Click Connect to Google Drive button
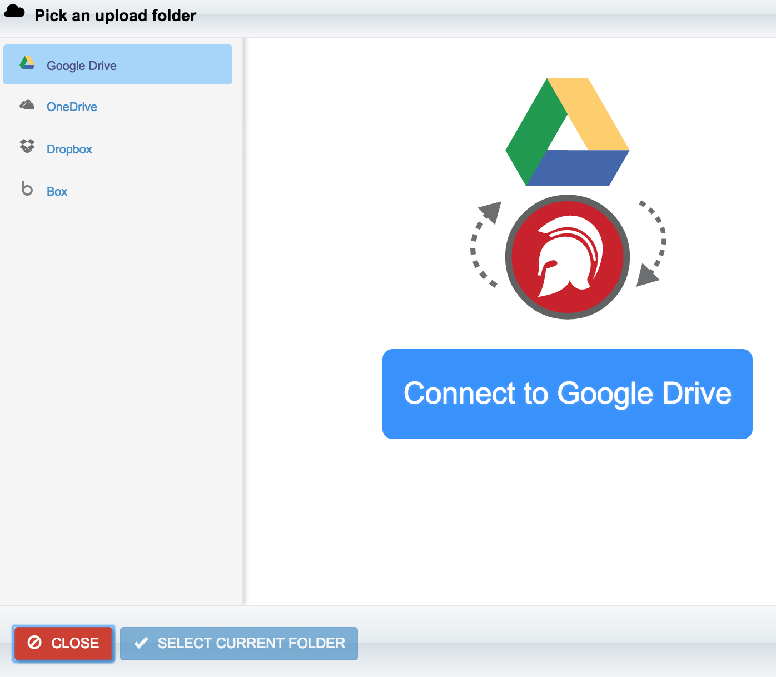 pyautogui.click(x=568, y=394)
